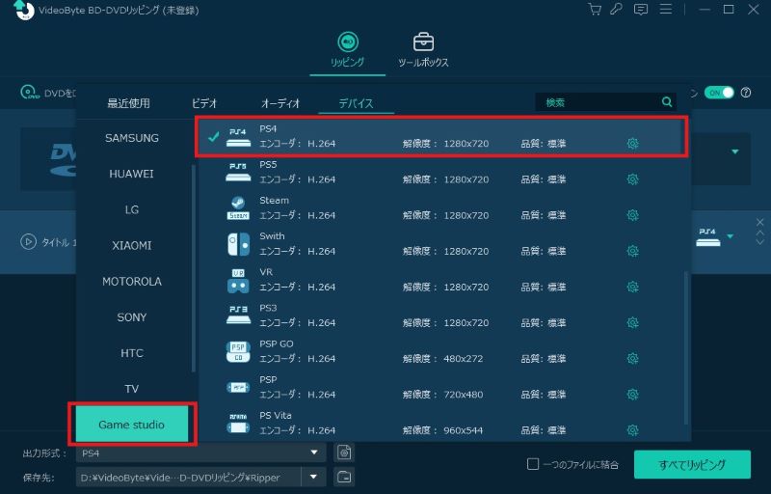Switch to the デバイス tab

[356, 103]
